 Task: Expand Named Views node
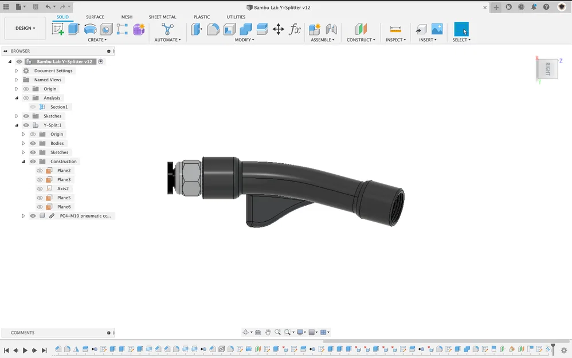(17, 80)
